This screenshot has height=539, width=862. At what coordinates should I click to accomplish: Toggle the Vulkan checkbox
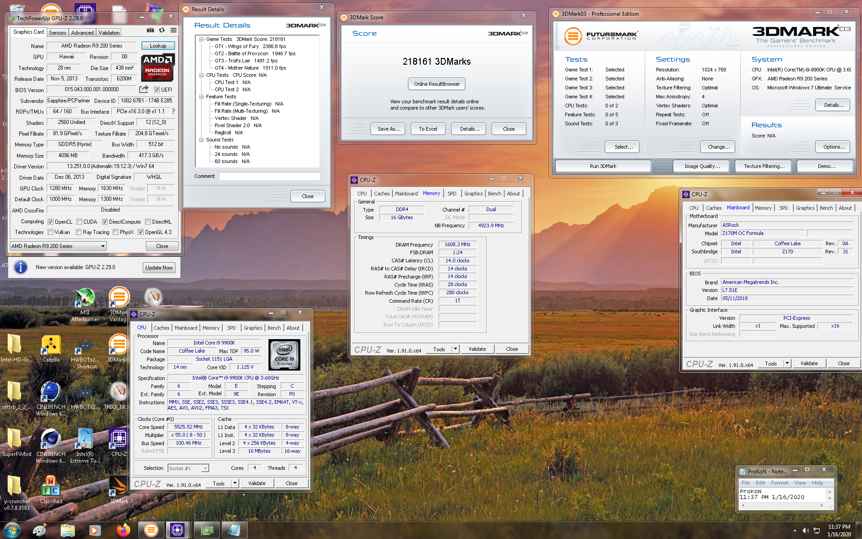point(51,232)
